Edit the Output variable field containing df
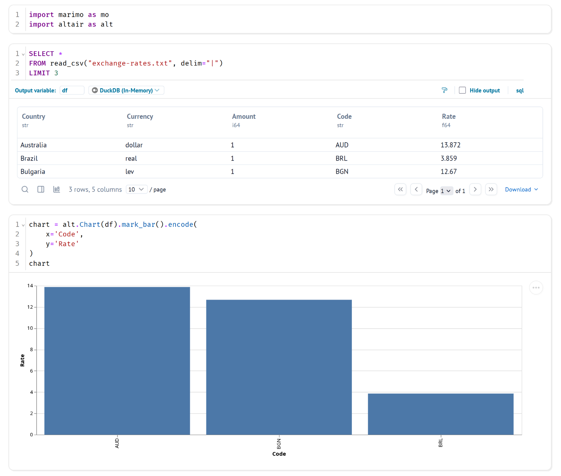Screen dimensions: 561x476 pyautogui.click(x=72, y=90)
